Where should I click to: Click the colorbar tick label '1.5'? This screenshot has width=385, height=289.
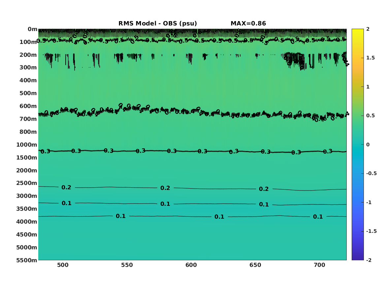(370, 58)
